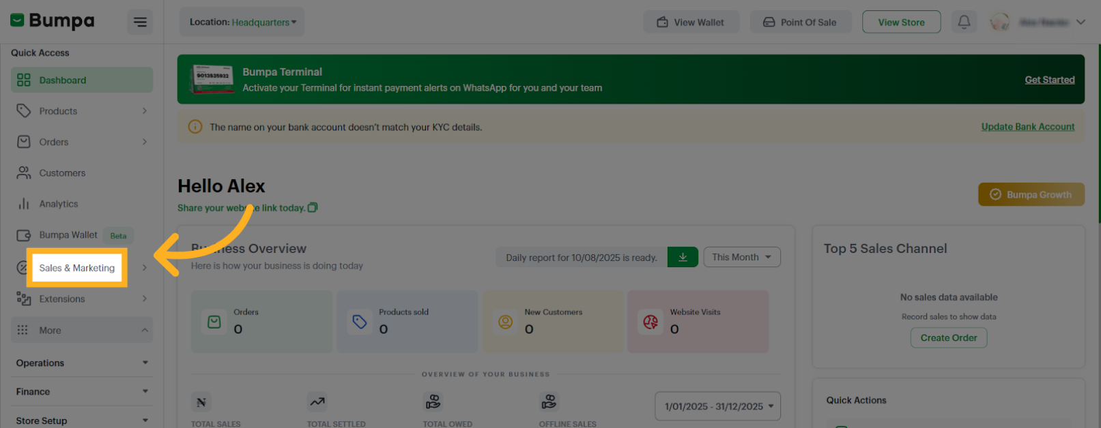Open Extensions in sidebar
1101x428 pixels.
82,299
